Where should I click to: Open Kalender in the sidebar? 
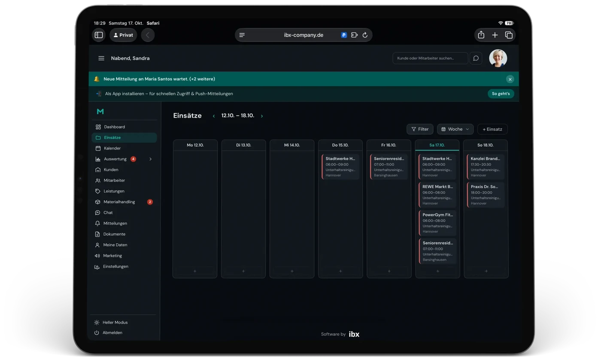[124, 148]
